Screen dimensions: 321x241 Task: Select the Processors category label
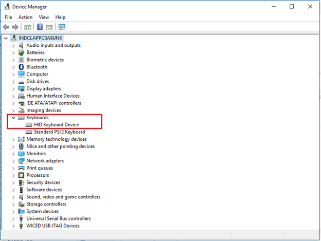point(38,175)
